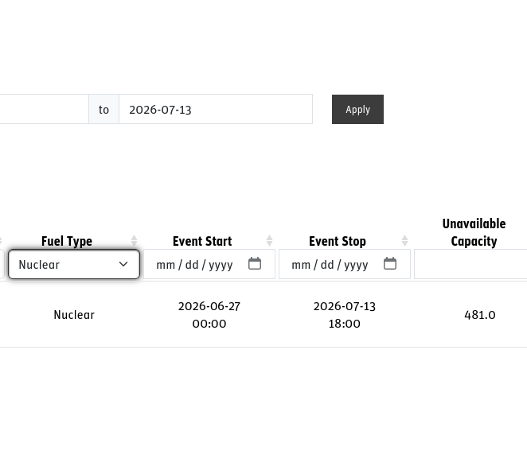Click the Event Stop date filter field
The width and height of the screenshot is (527, 474).
345,264
